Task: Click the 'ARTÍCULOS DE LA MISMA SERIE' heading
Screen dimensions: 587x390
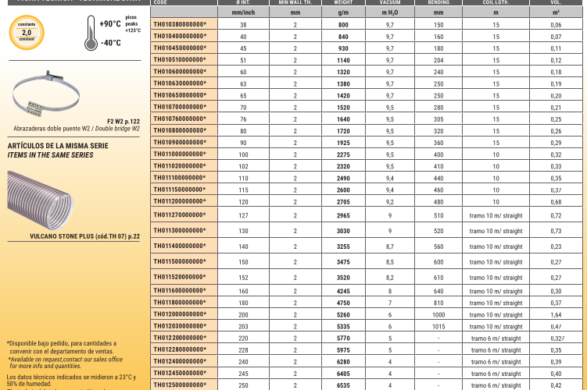Action: click(56, 146)
